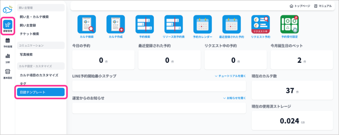Open the 分析 sidebar section
Screen dimensions: 339x135
pyautogui.click(x=8, y=58)
